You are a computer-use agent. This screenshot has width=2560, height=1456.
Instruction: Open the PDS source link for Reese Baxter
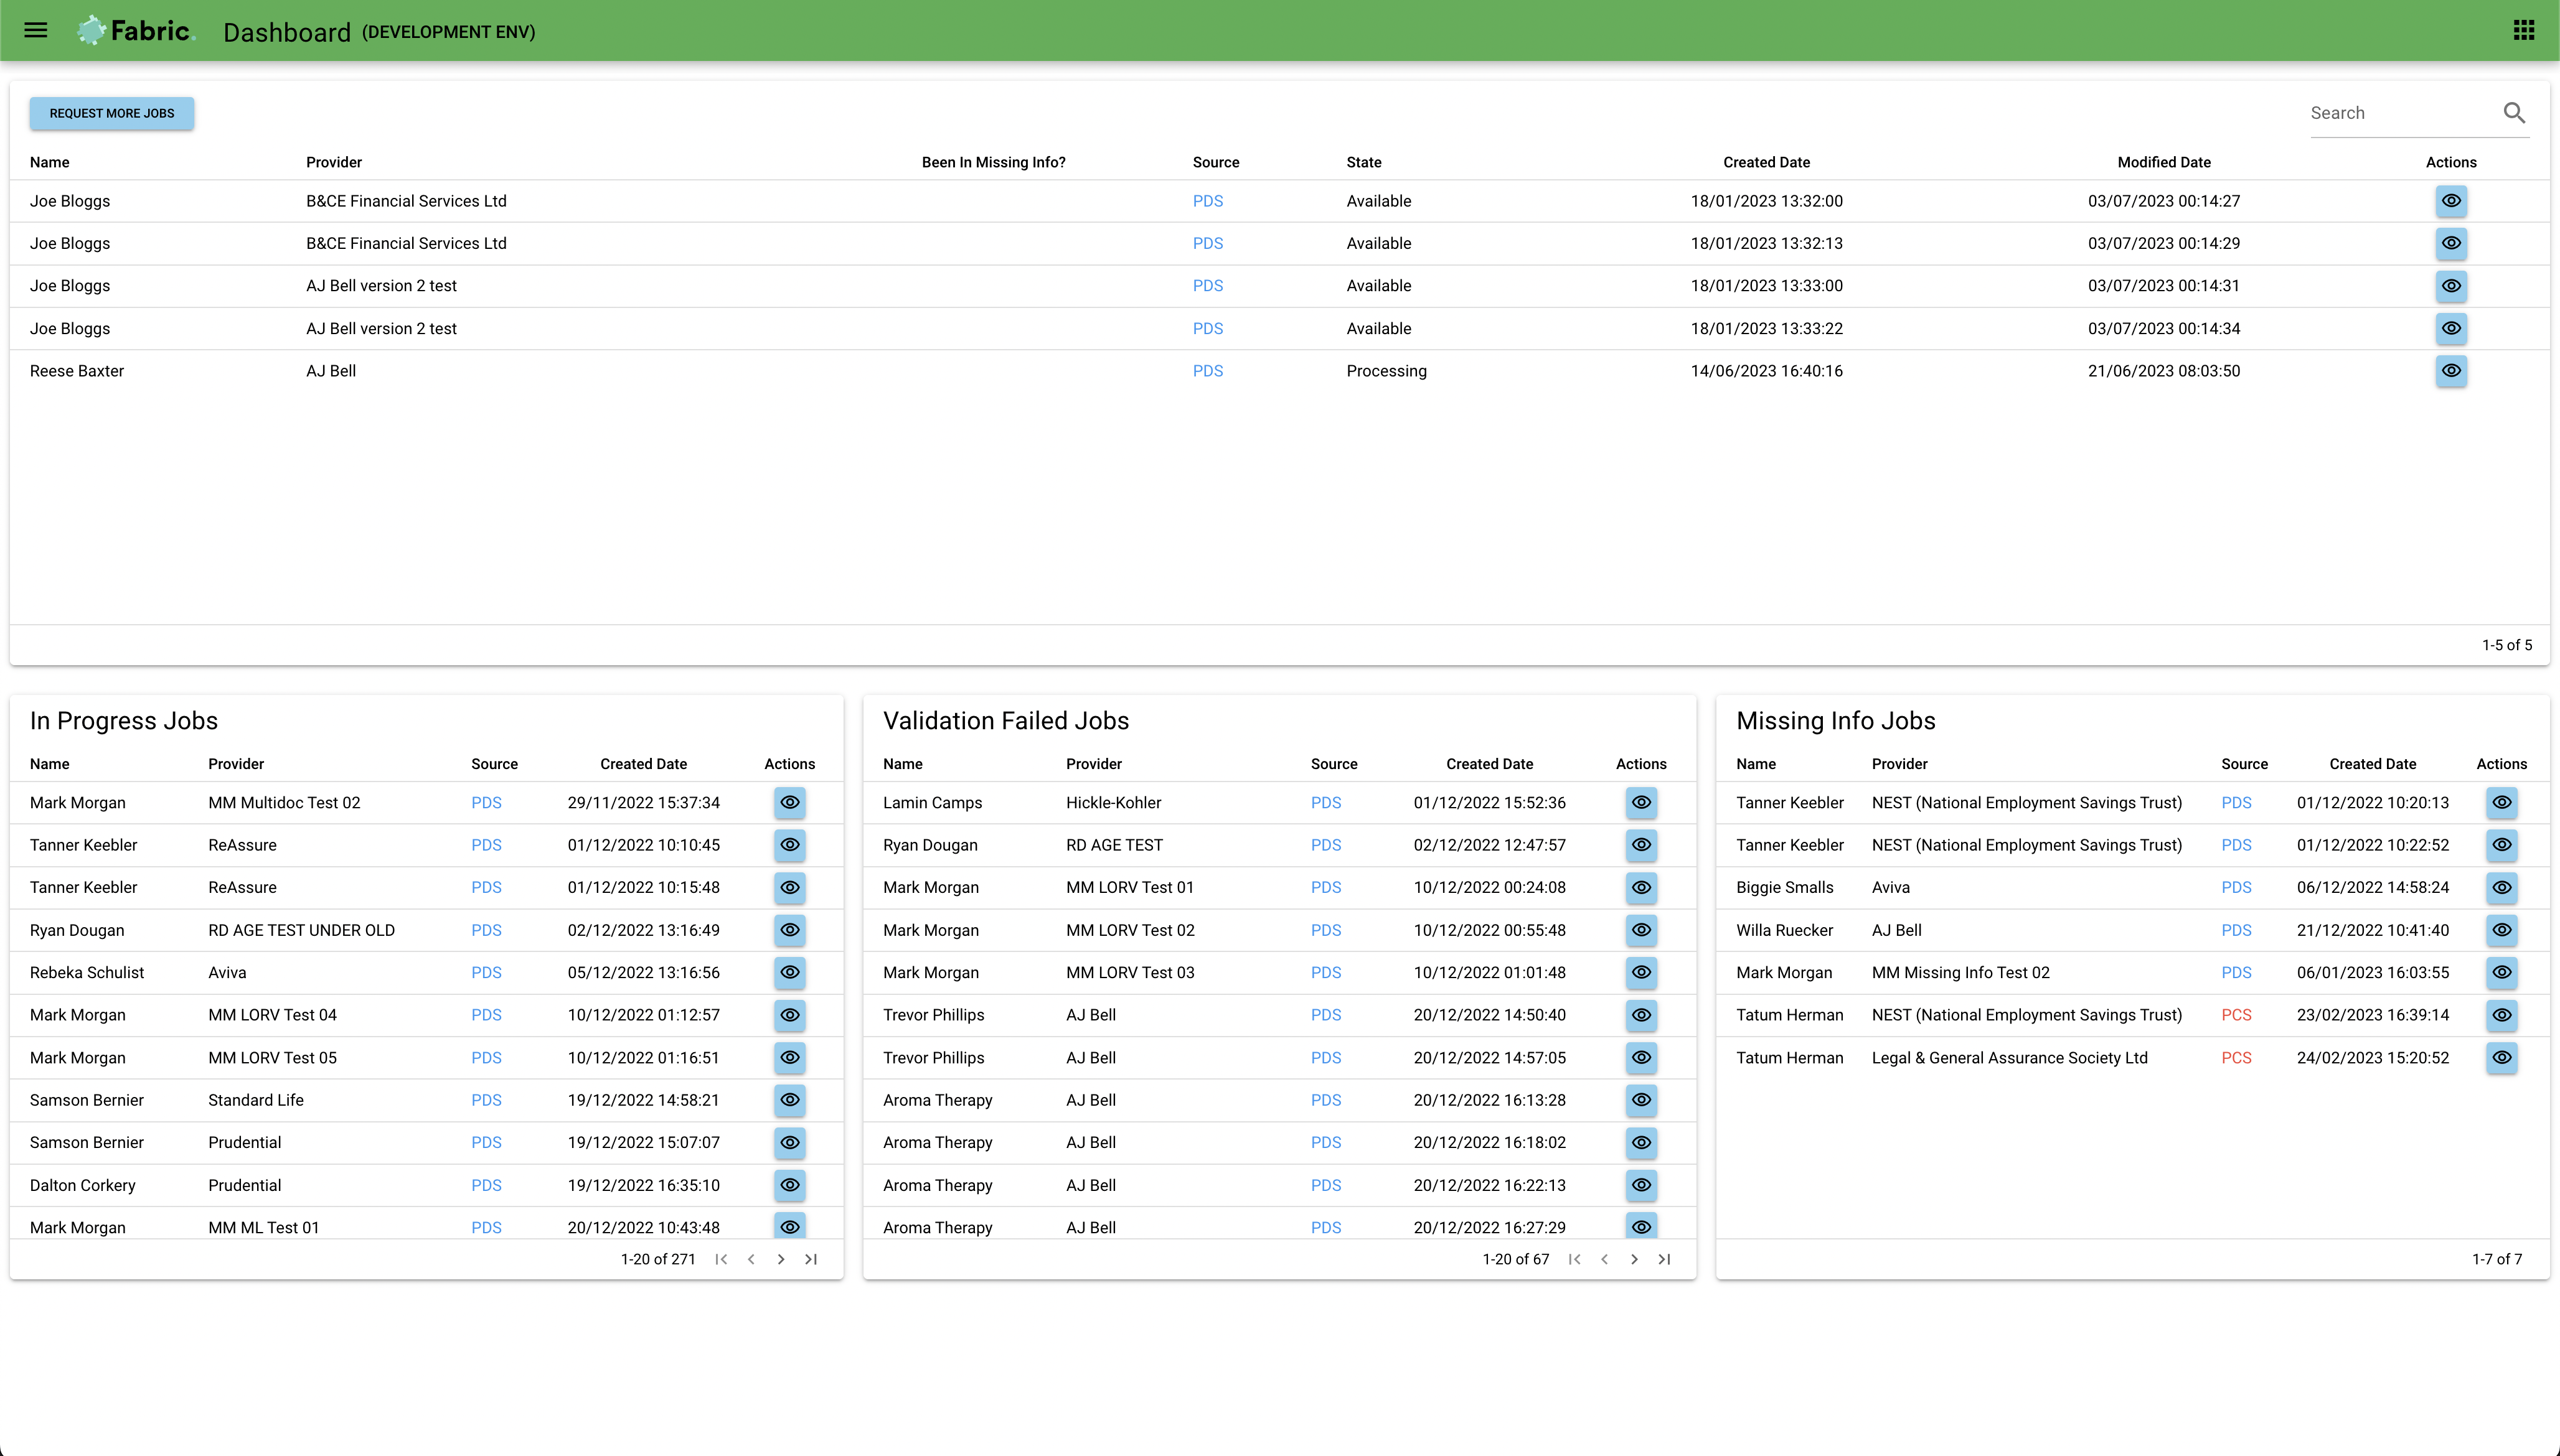pyautogui.click(x=1208, y=371)
